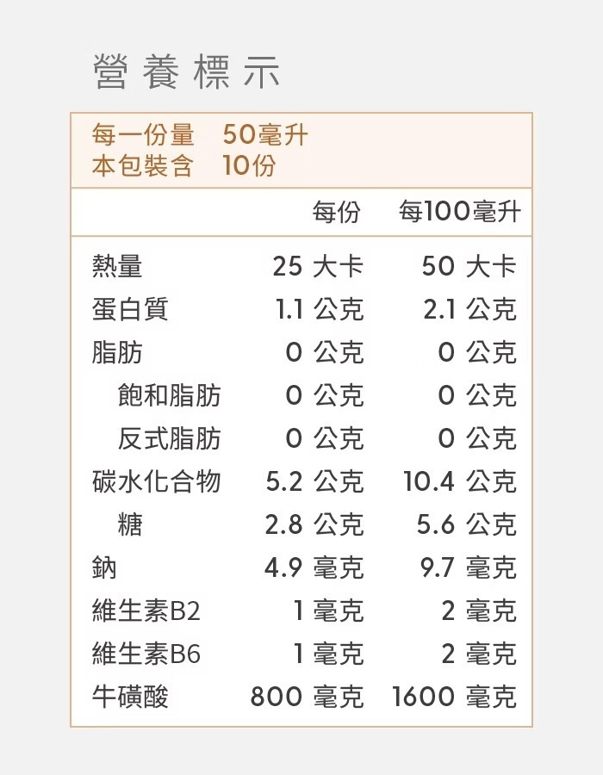Click the 熱量 row label
Viewport: 603px width, 775px height.
click(x=117, y=266)
